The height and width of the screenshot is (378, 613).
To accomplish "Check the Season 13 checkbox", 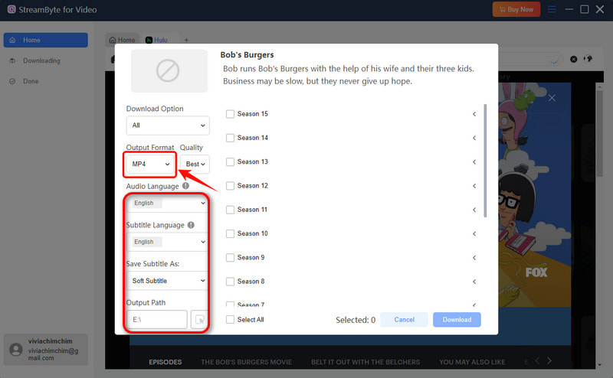I will tap(231, 161).
